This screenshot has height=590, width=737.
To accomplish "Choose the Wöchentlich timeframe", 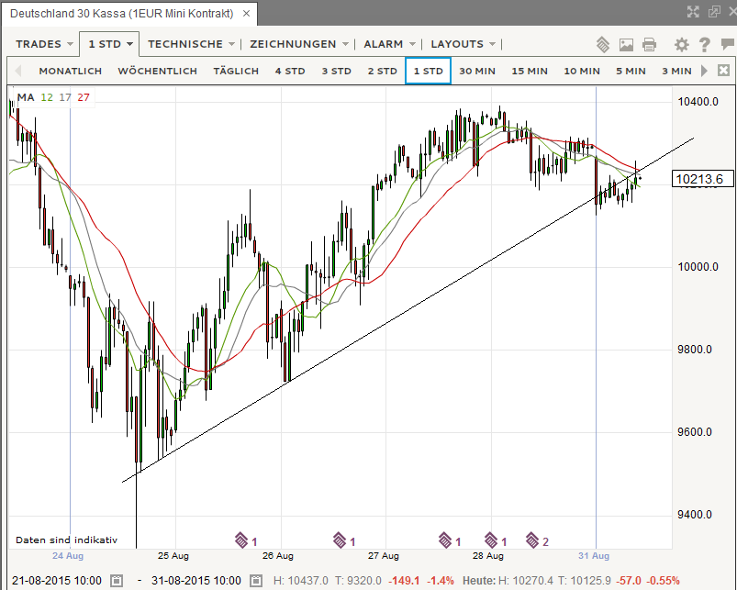I will tap(157, 71).
